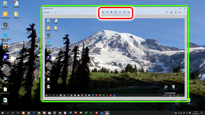The width and height of the screenshot is (205, 115).
Task: Open XAMPP from the taskbar
Action: click(x=23, y=113)
